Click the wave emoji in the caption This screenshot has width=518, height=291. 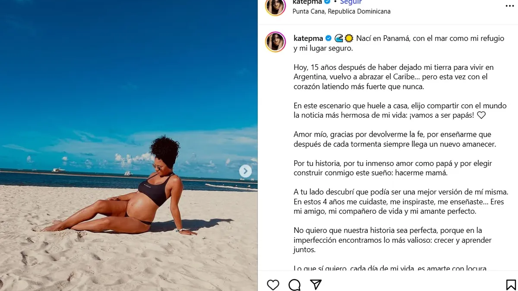pyautogui.click(x=339, y=38)
